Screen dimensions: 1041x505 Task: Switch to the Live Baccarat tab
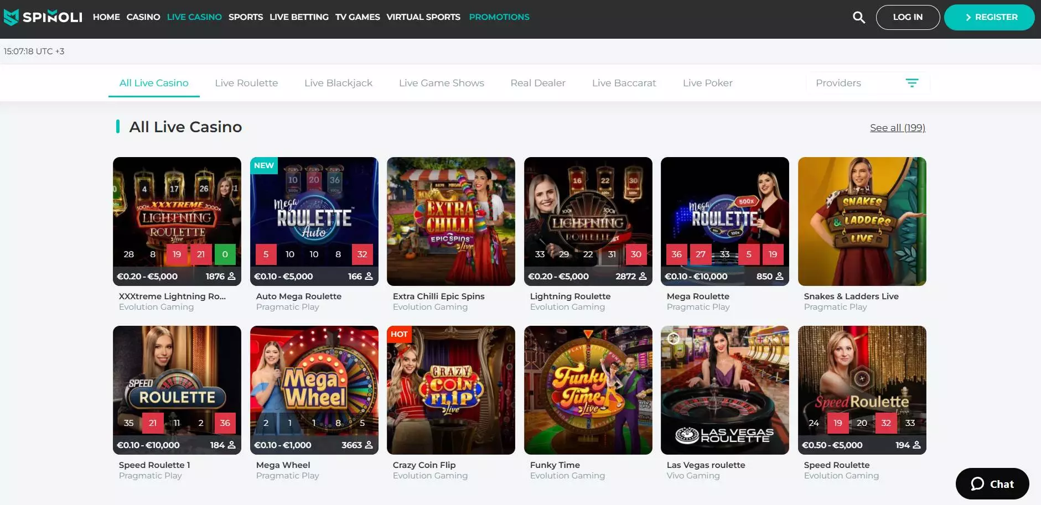[x=624, y=83]
